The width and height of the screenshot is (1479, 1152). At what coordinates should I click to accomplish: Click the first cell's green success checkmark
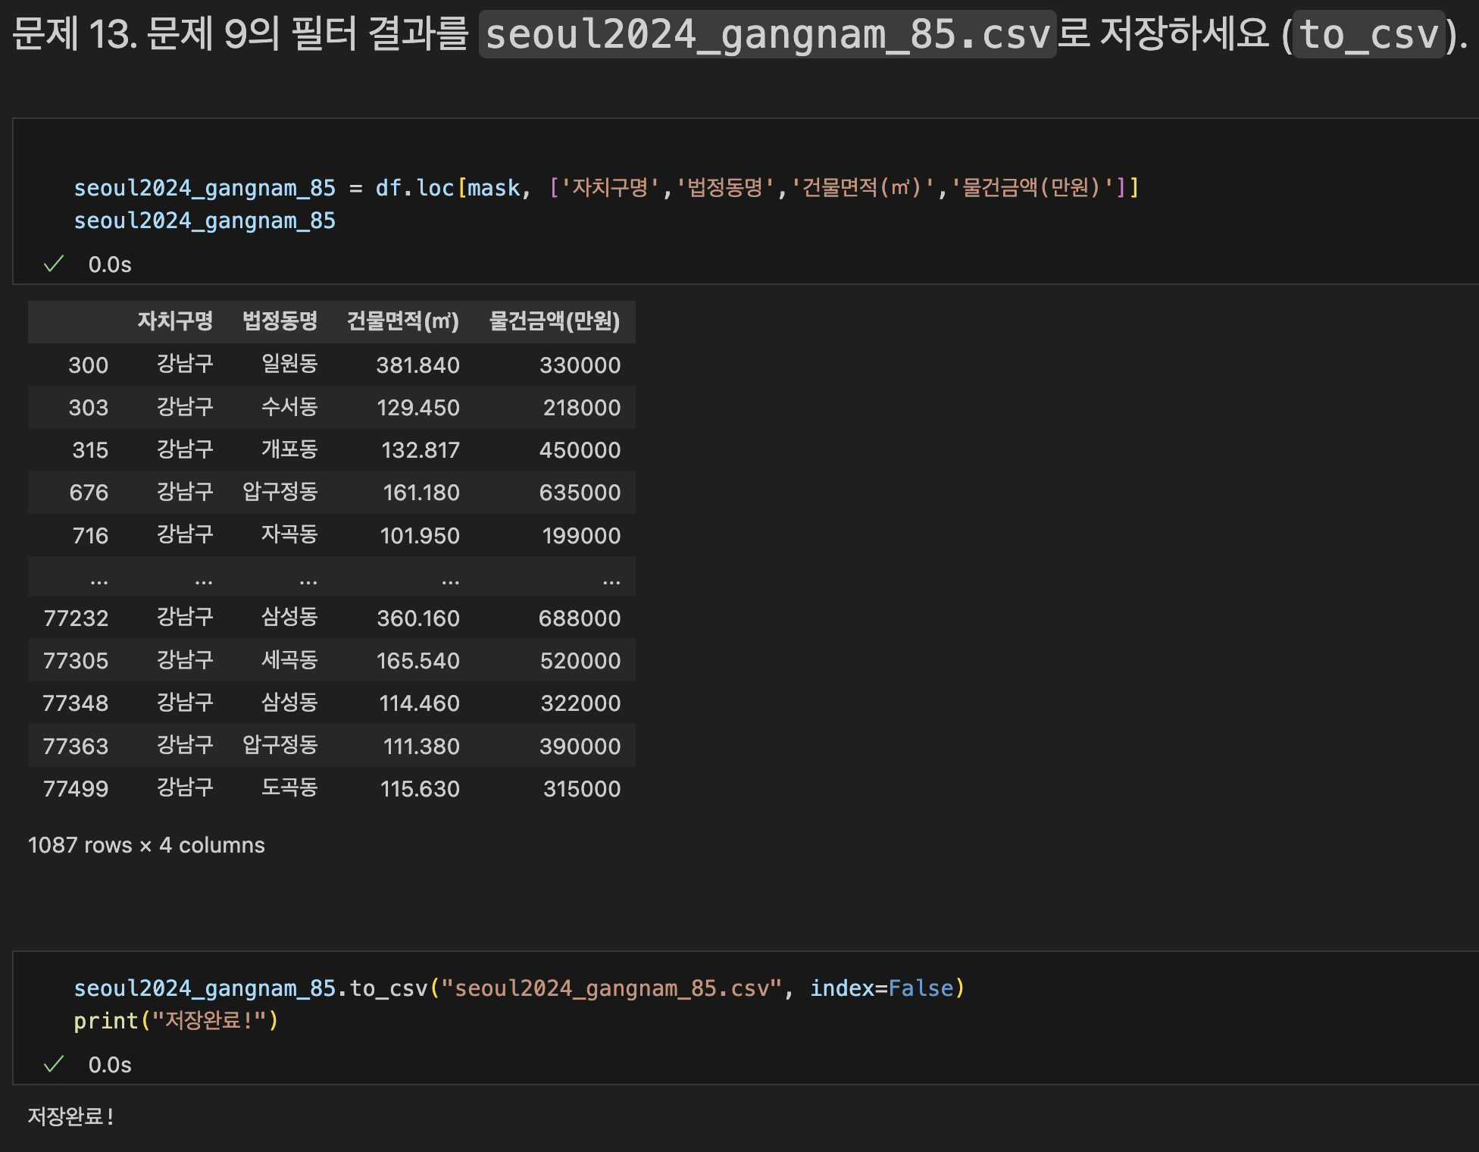54,265
